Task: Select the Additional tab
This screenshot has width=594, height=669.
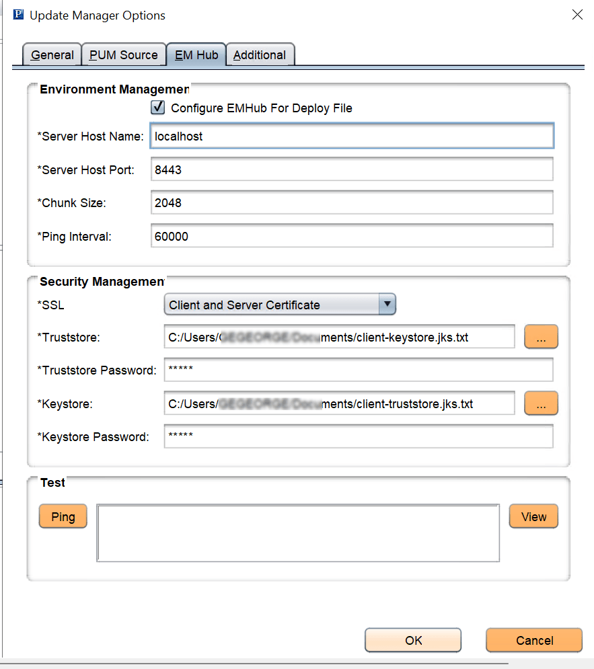Action: (x=260, y=54)
